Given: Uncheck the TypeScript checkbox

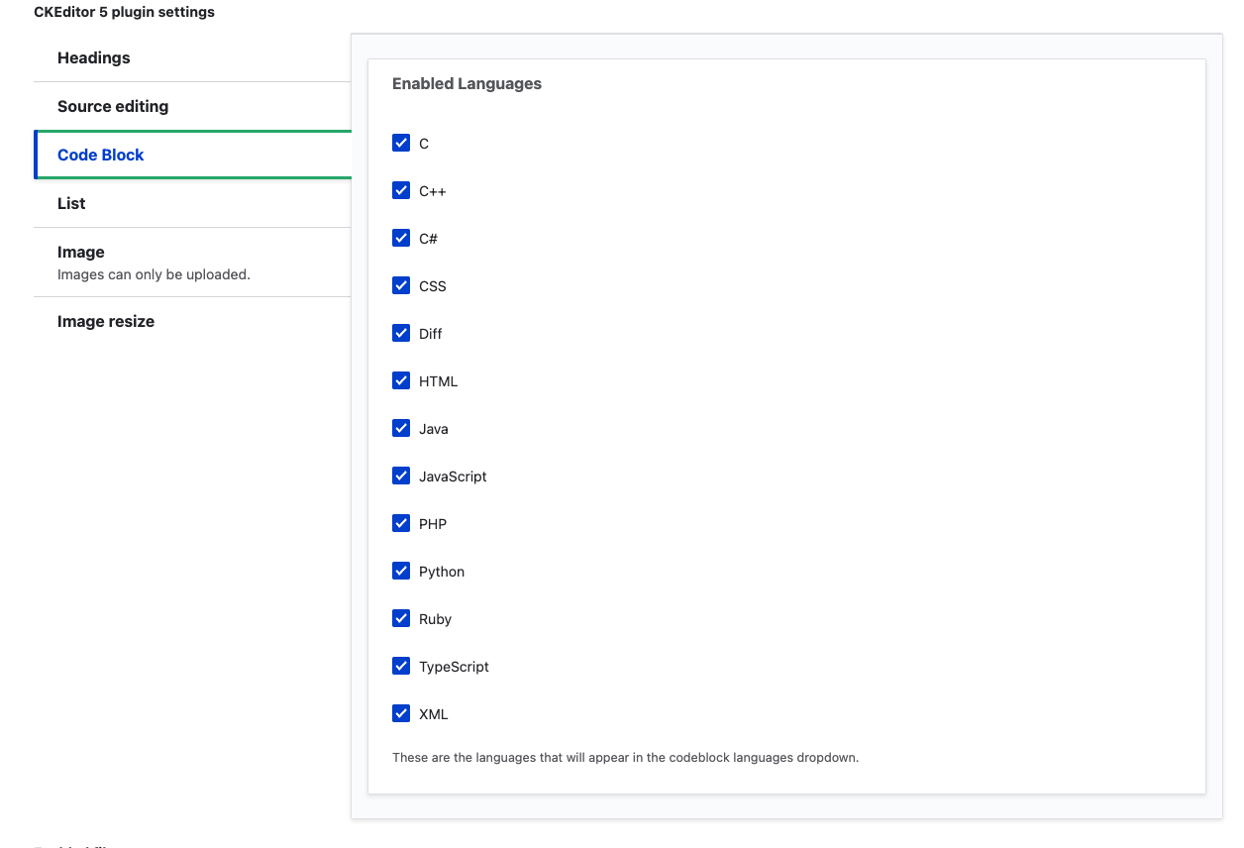Looking at the screenshot, I should click(401, 666).
